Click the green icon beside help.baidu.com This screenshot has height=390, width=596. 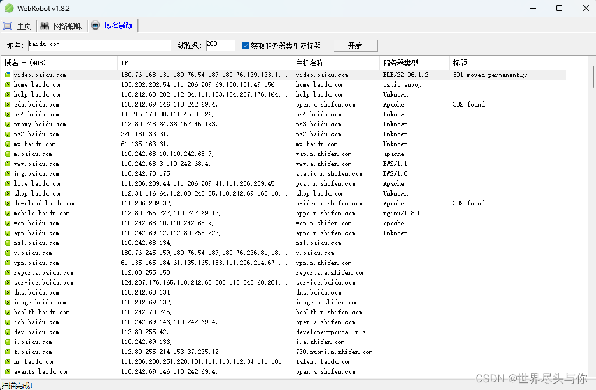pos(8,94)
